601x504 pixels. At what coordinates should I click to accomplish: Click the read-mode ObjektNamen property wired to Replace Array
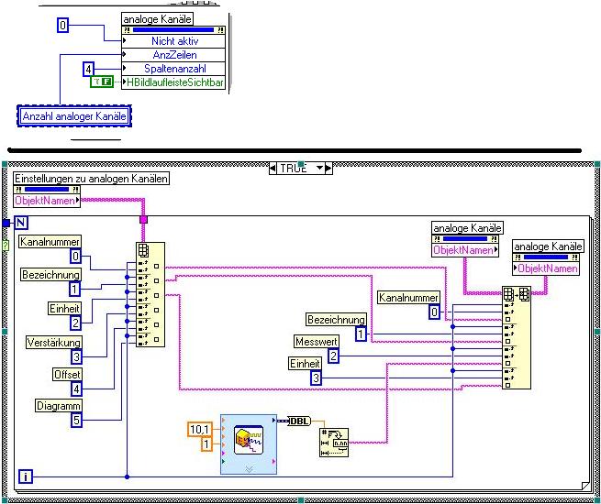tap(465, 250)
